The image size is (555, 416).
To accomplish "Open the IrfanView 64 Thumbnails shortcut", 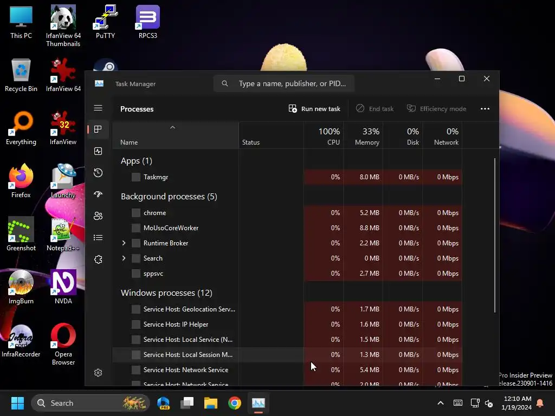I will pyautogui.click(x=63, y=26).
